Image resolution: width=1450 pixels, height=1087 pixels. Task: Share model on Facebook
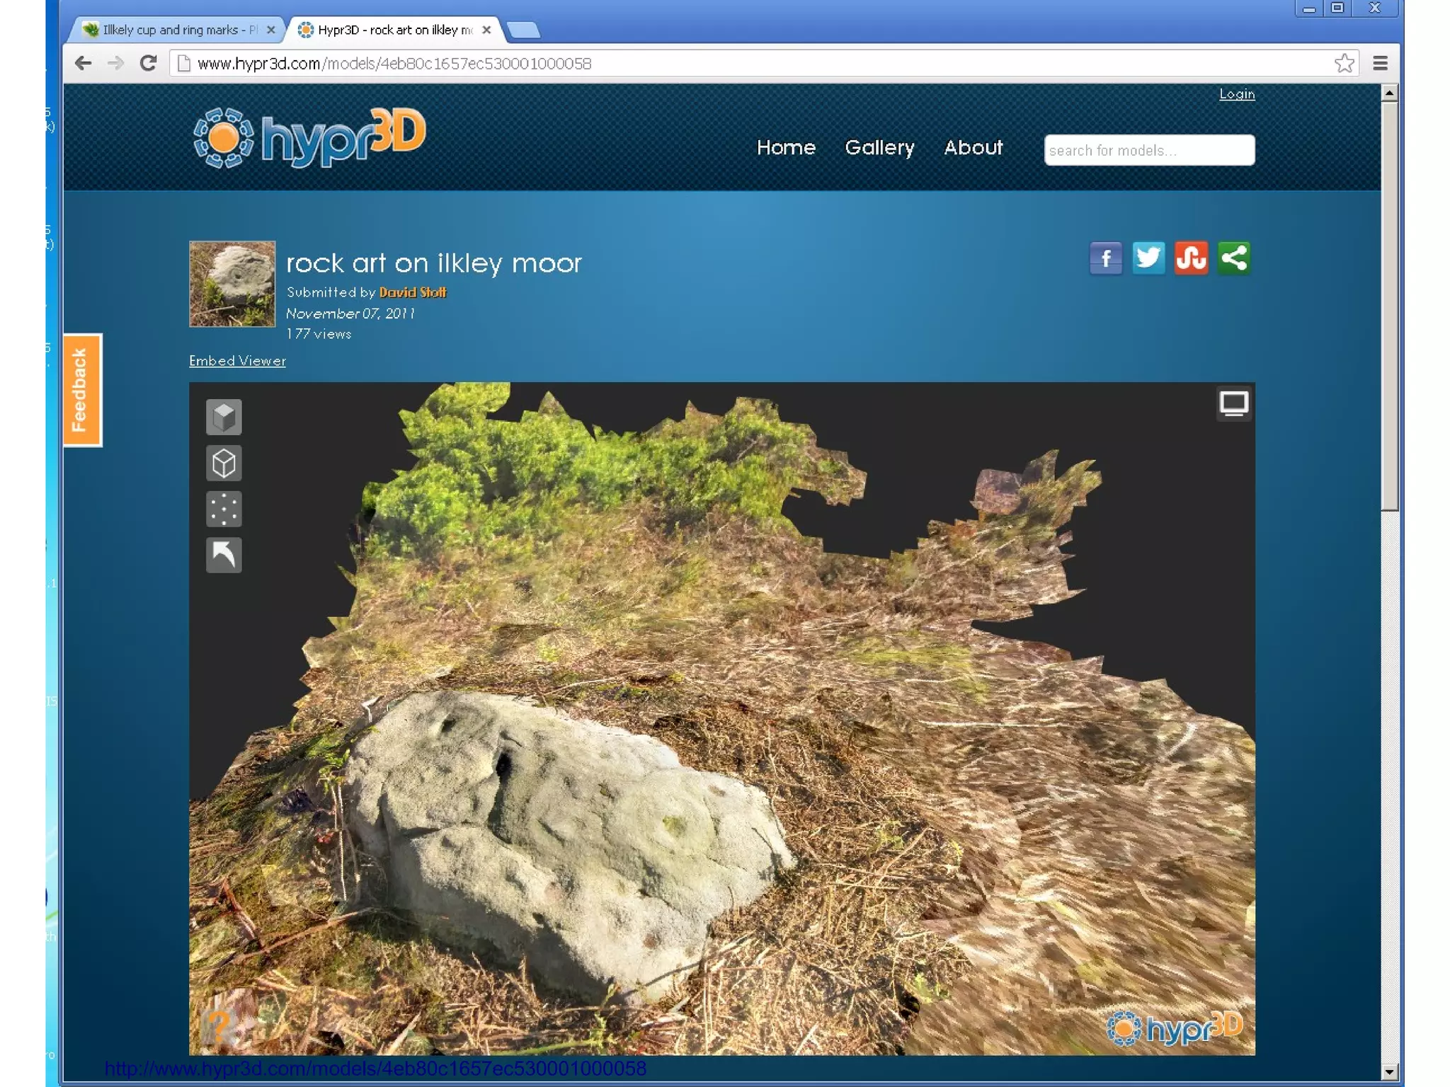click(1106, 258)
